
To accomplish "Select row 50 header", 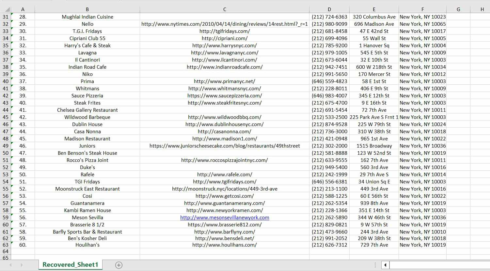I will [x=6, y=153].
